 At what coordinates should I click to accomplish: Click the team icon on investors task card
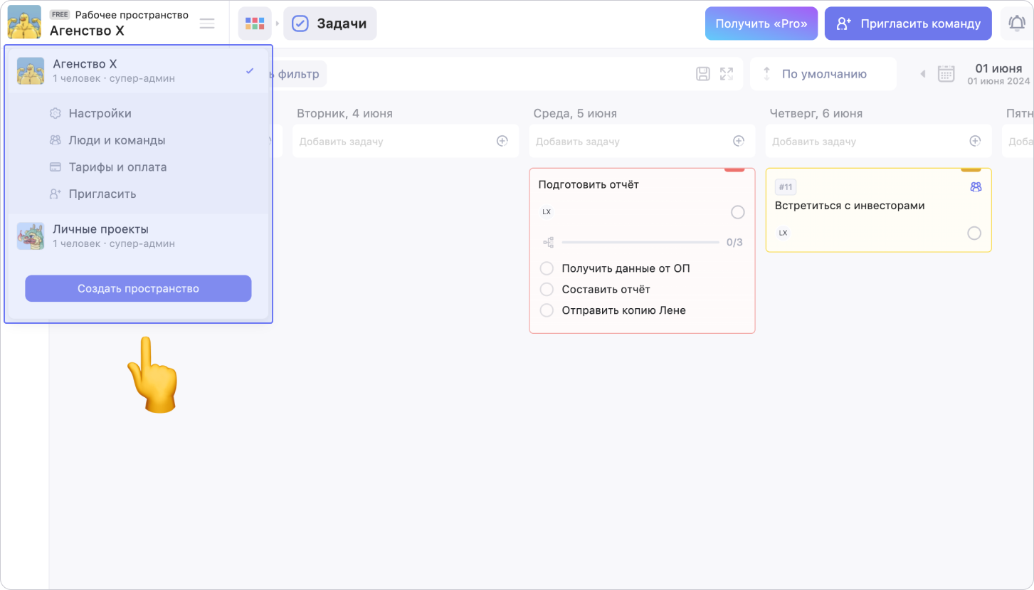975,187
